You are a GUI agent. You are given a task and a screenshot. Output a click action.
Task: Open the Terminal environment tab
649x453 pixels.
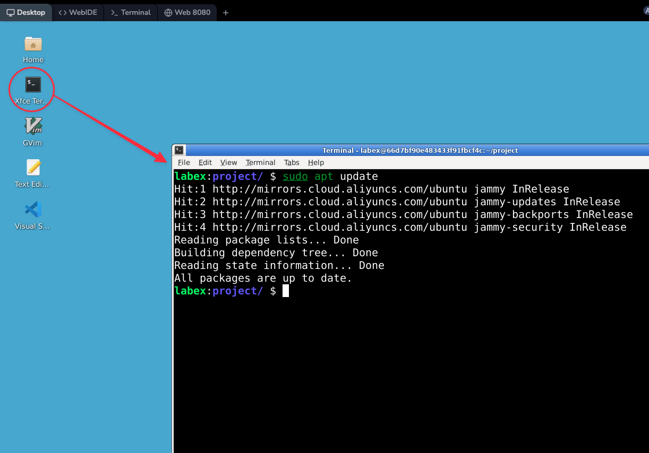130,12
